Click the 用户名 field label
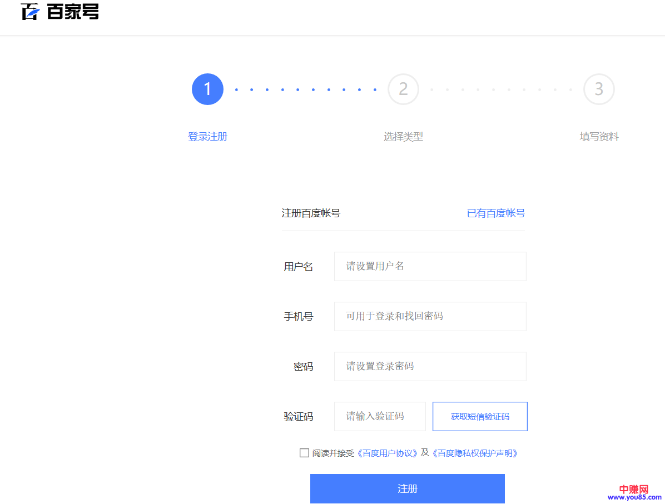This screenshot has height=504, width=665. click(299, 267)
